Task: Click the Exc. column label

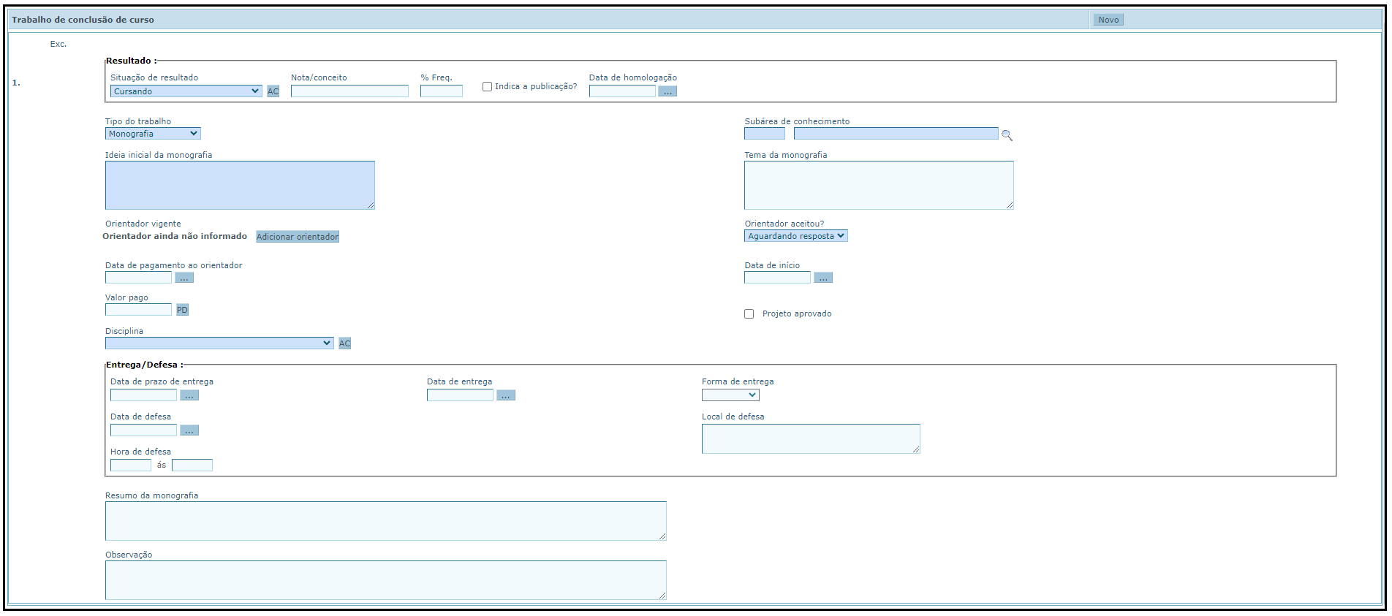Action: [x=58, y=44]
